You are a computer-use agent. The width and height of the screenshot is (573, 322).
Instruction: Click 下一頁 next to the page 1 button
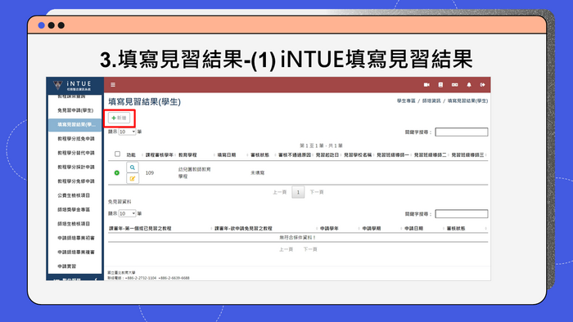point(317,192)
